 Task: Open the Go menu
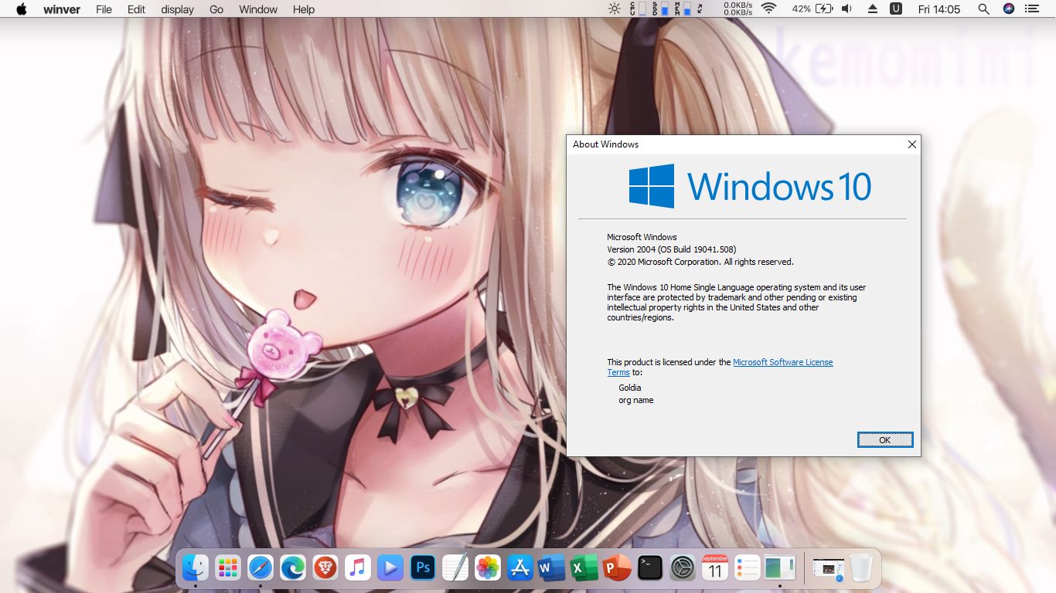coord(216,9)
